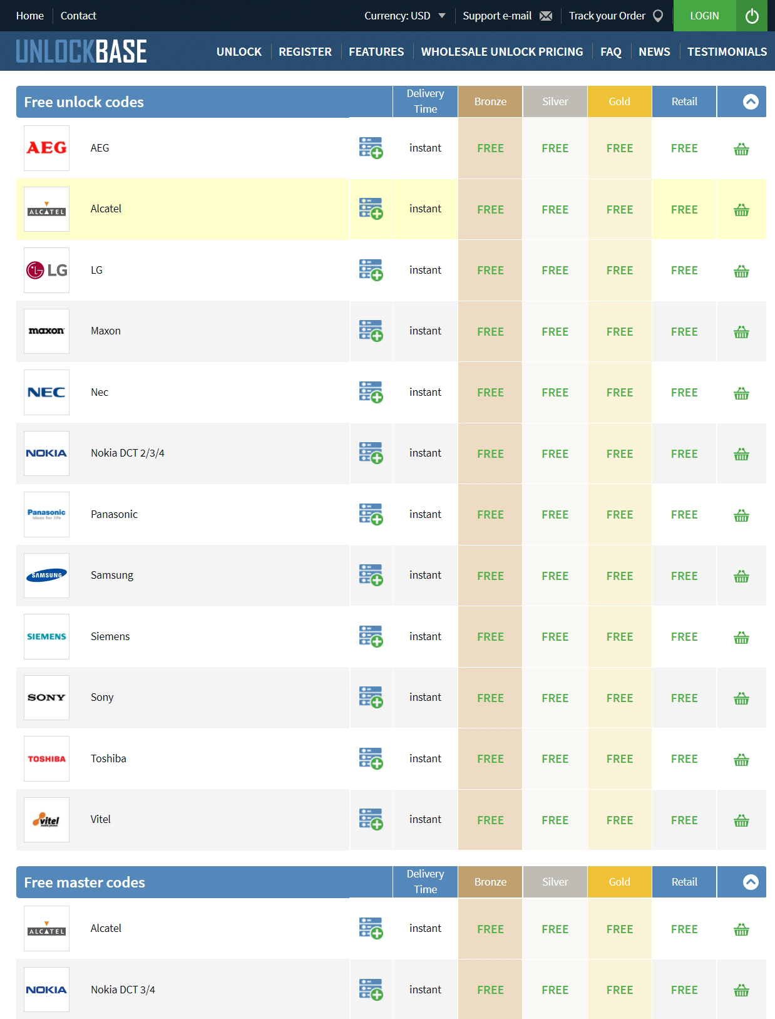Click the Sony brand logo thumbnail
775x1019 pixels.
pyautogui.click(x=46, y=697)
